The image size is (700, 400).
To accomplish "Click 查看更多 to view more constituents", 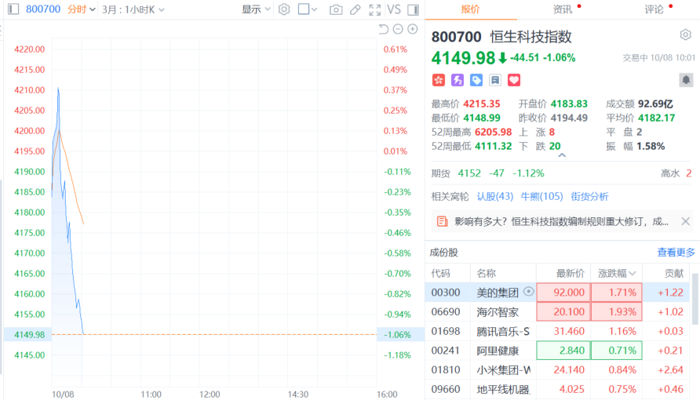I will click(676, 253).
